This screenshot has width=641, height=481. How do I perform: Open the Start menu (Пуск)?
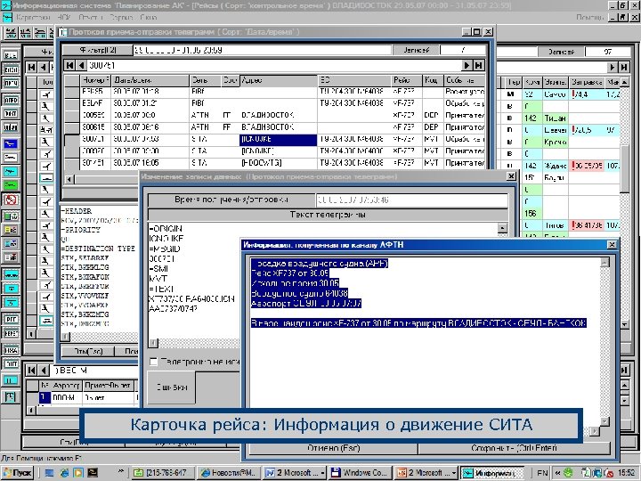pos(17,473)
